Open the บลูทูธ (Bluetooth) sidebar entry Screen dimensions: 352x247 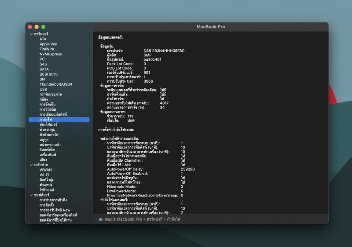point(44,139)
